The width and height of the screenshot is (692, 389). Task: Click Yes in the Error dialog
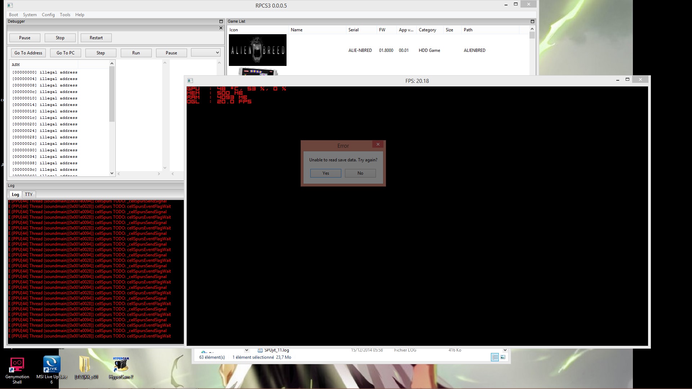click(x=325, y=173)
